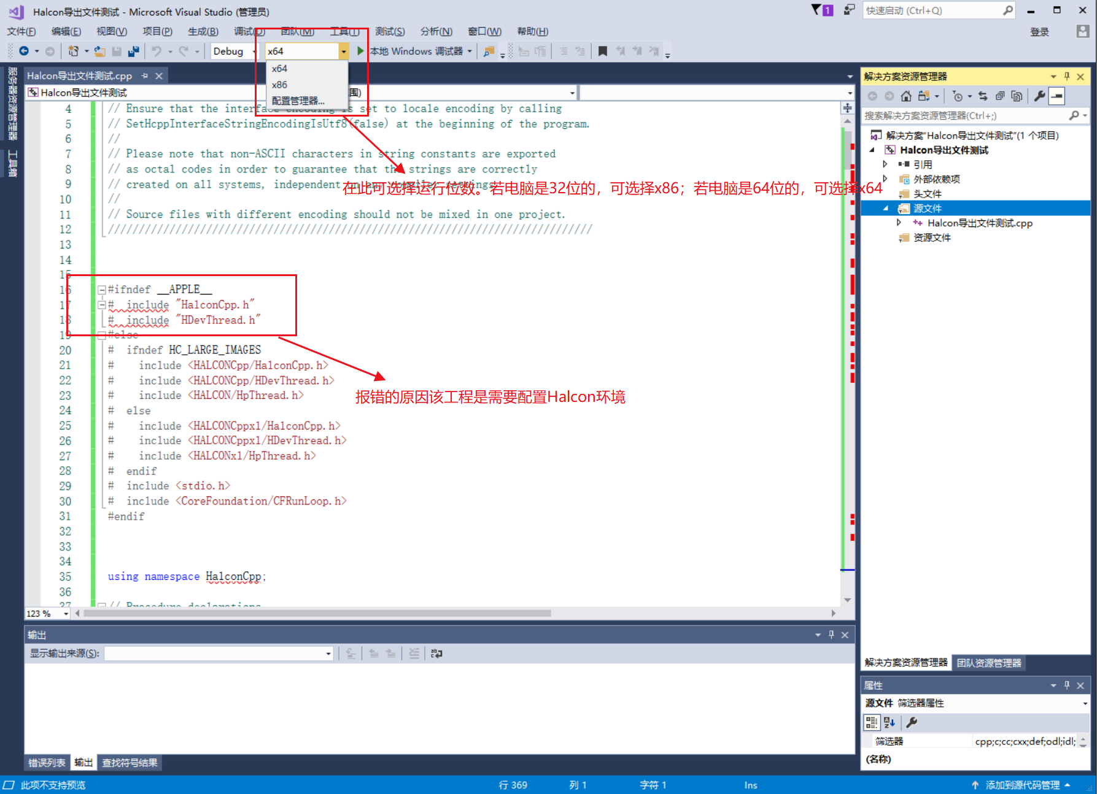Click the Open File folder icon

point(99,52)
